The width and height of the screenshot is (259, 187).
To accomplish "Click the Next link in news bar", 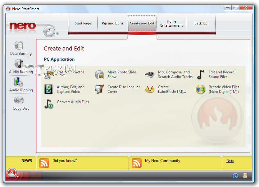I will pos(230,161).
